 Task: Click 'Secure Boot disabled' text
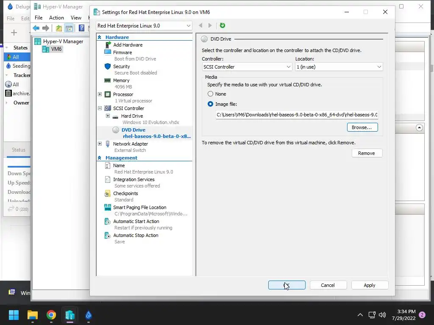(136, 73)
